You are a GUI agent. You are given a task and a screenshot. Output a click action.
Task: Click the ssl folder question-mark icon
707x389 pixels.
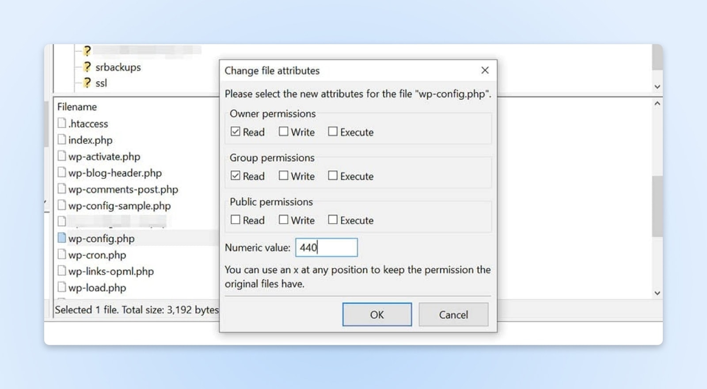(x=87, y=83)
